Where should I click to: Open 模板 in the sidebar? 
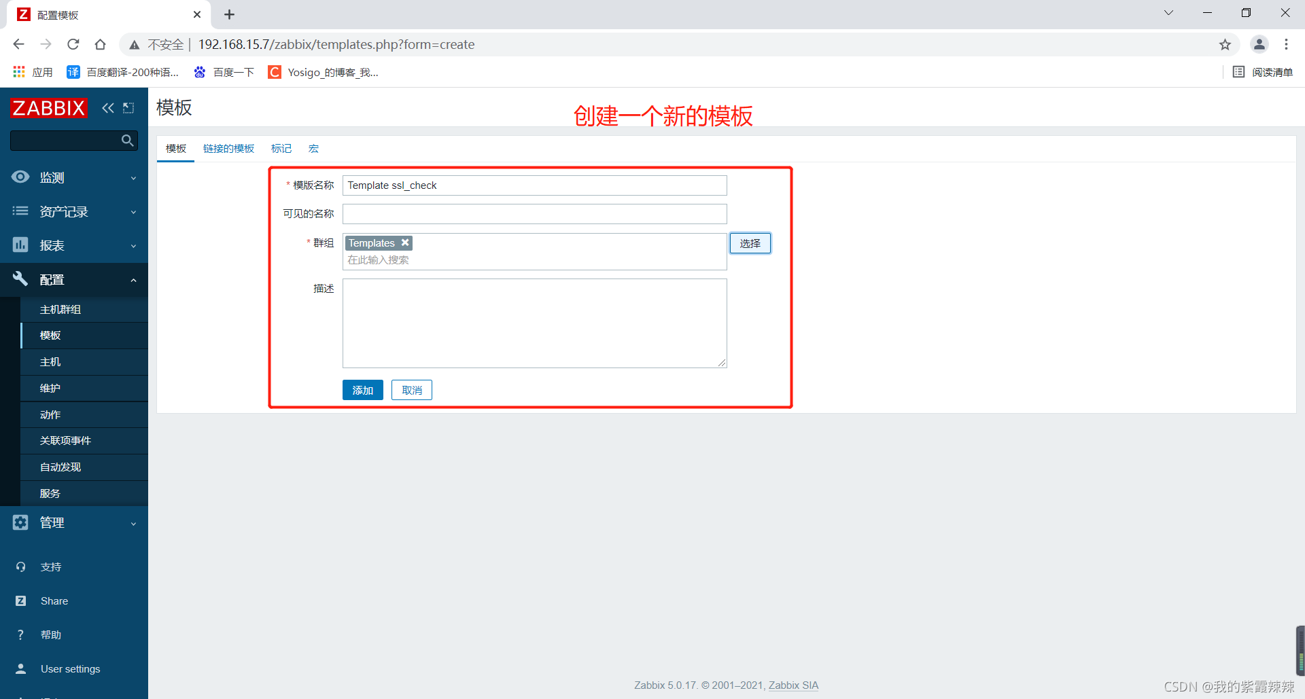click(x=84, y=336)
